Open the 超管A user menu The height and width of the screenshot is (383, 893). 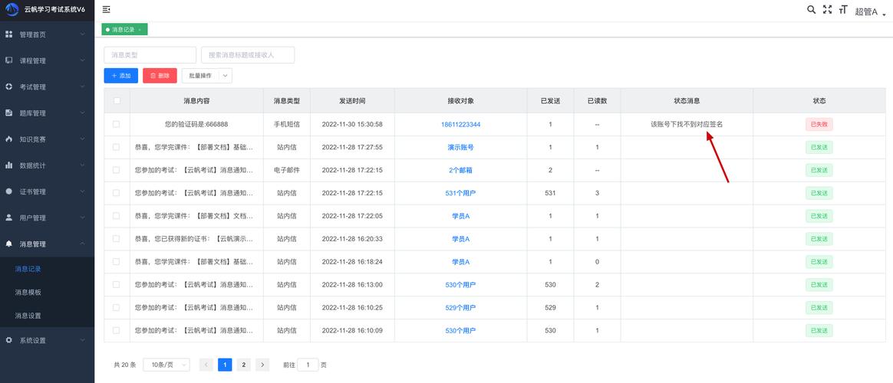click(x=870, y=11)
